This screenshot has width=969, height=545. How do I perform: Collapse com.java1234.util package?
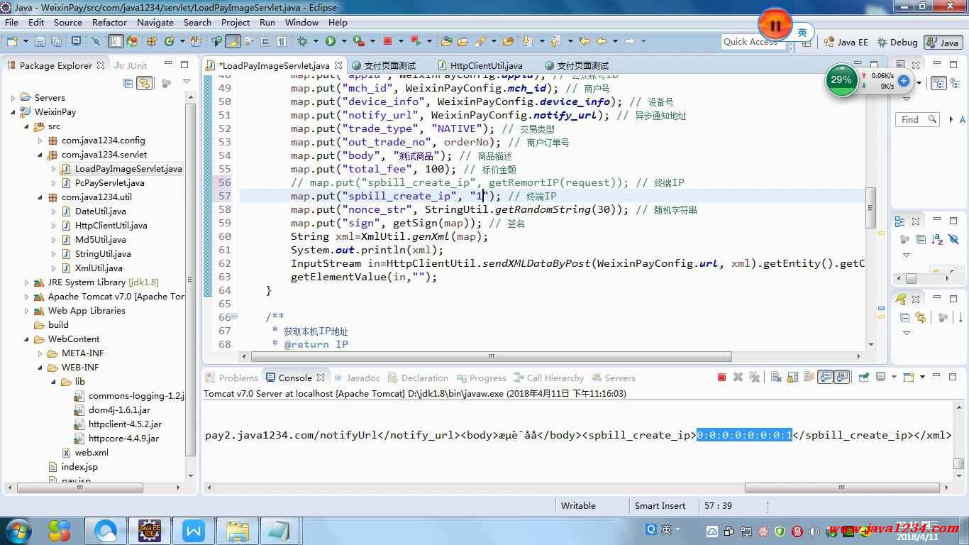[x=40, y=197]
